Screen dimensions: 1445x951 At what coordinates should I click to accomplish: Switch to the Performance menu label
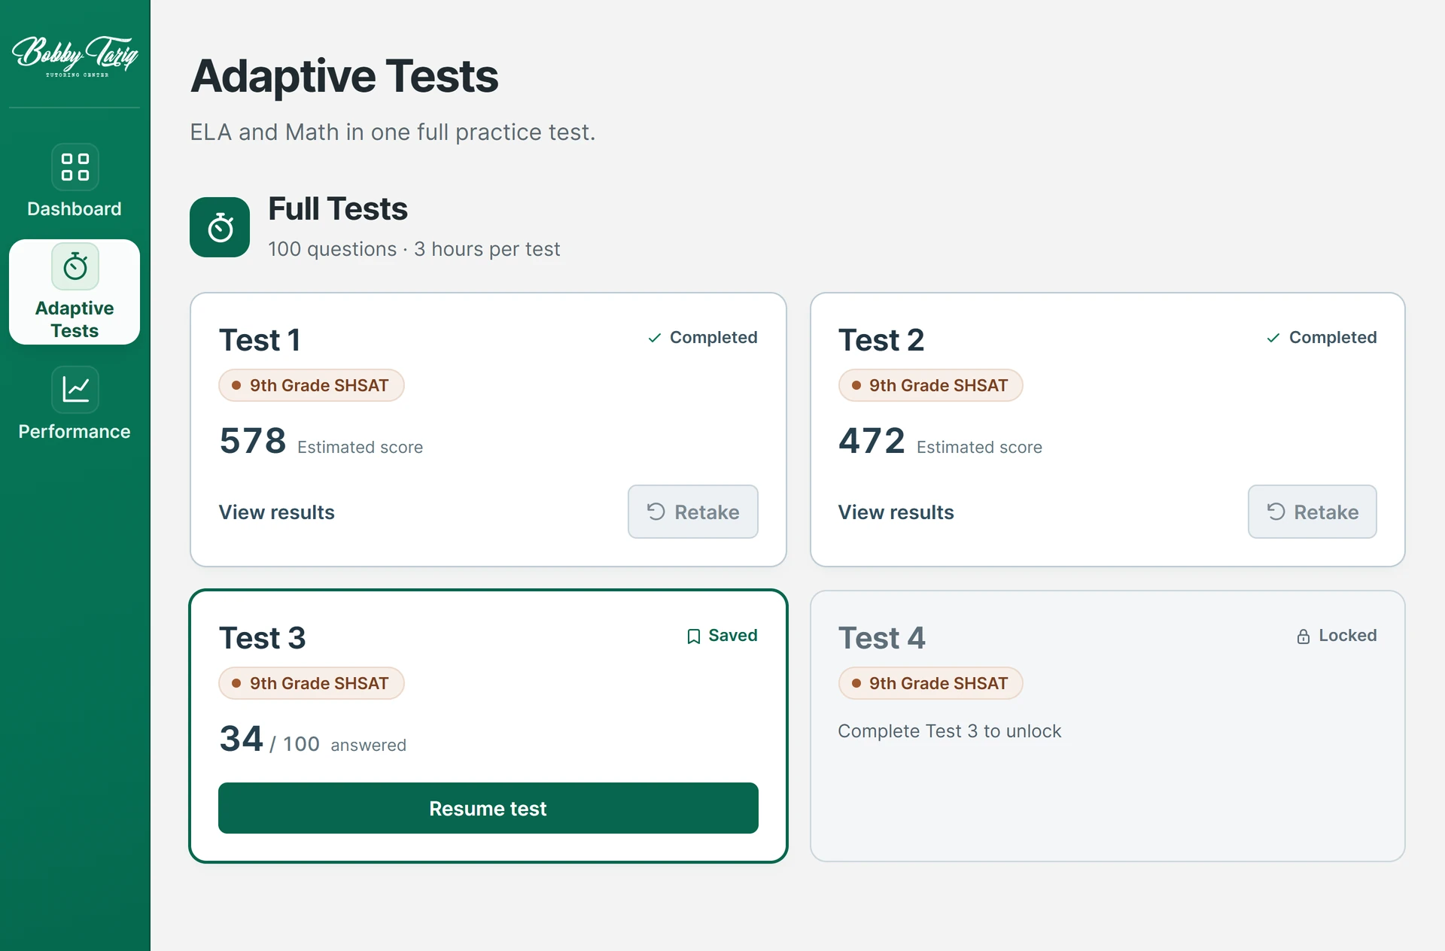click(x=75, y=432)
